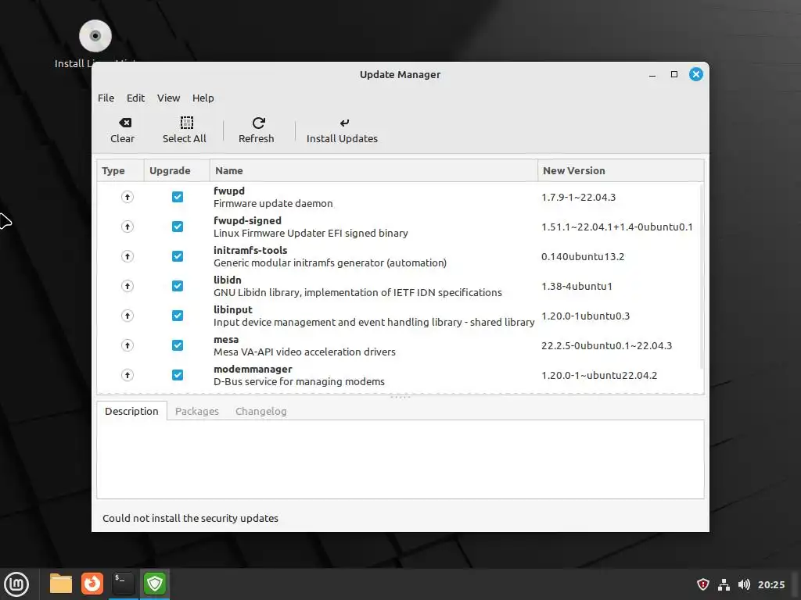The image size is (801, 600).
Task: Uncheck the fwupd upgrade checkbox
Action: [178, 197]
